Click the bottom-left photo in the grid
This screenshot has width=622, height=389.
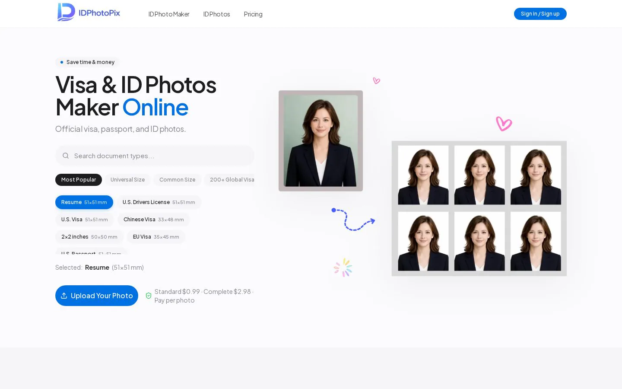click(x=423, y=241)
